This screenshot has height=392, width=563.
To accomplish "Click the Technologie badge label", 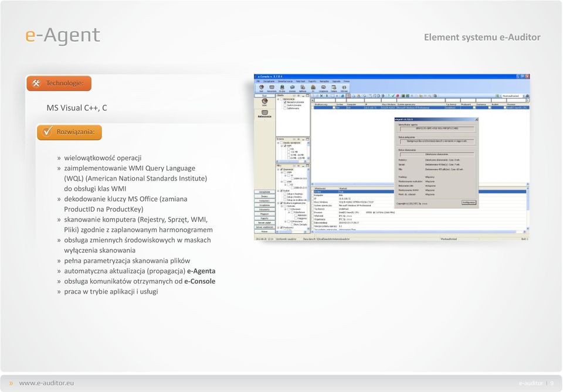I will tap(65, 83).
